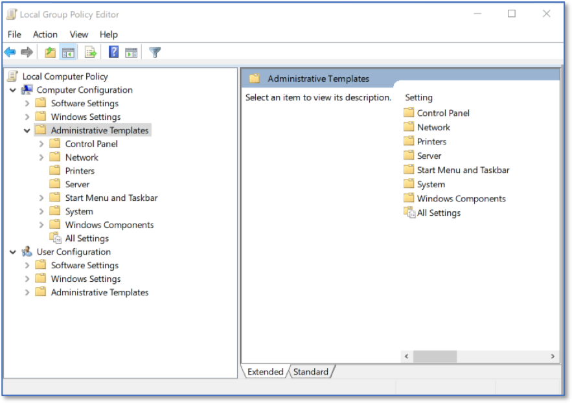Collapse the User Configuration node
Screen dimensions: 572x403
[x=13, y=252]
